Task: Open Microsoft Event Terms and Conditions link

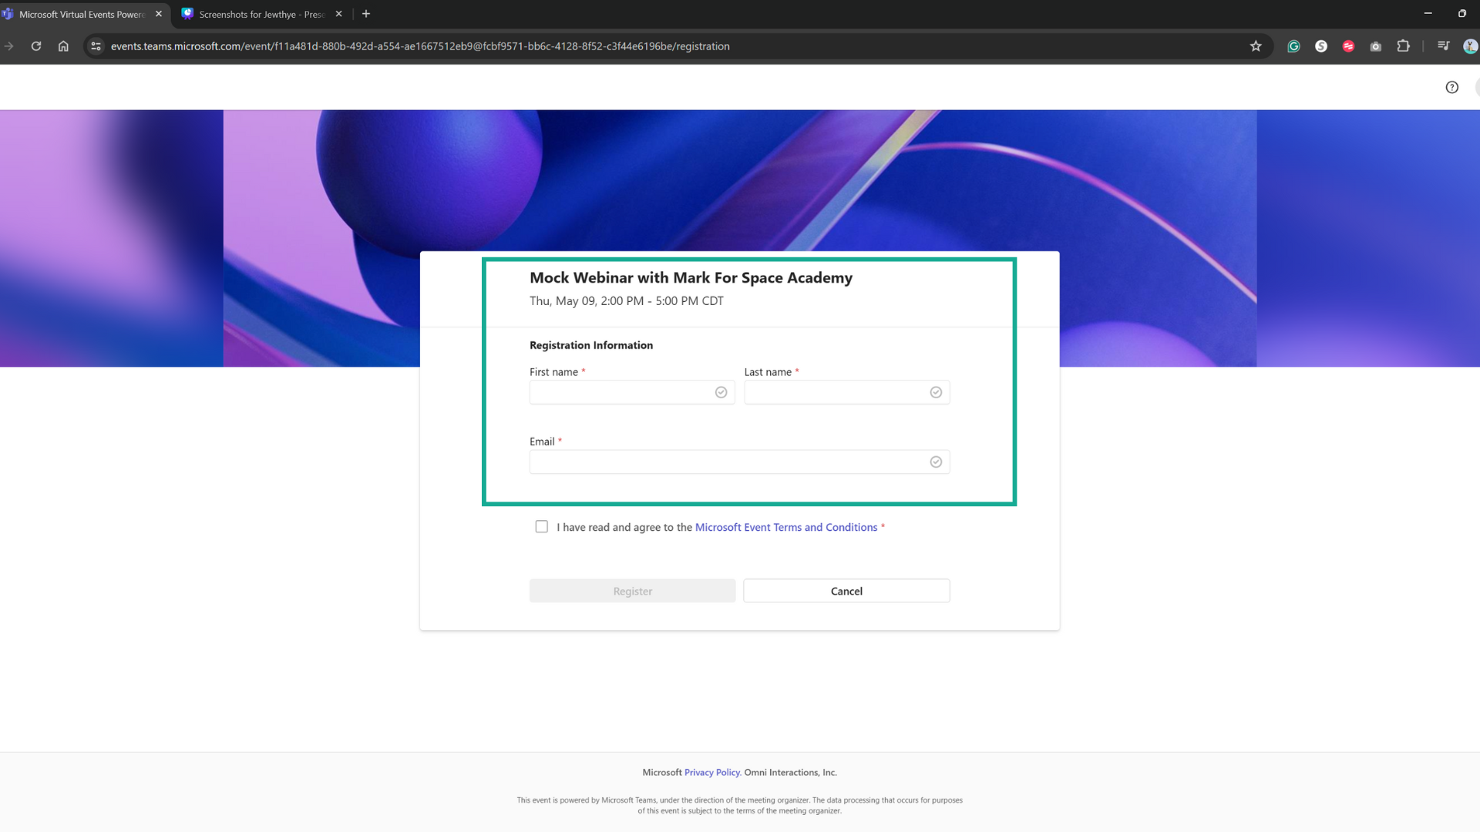Action: 785,527
